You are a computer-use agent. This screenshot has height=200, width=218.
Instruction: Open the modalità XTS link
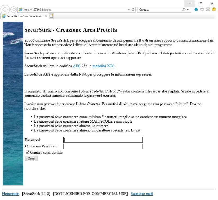point(103,66)
